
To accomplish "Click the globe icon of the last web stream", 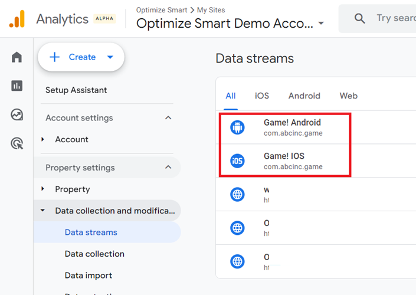I will 237,261.
